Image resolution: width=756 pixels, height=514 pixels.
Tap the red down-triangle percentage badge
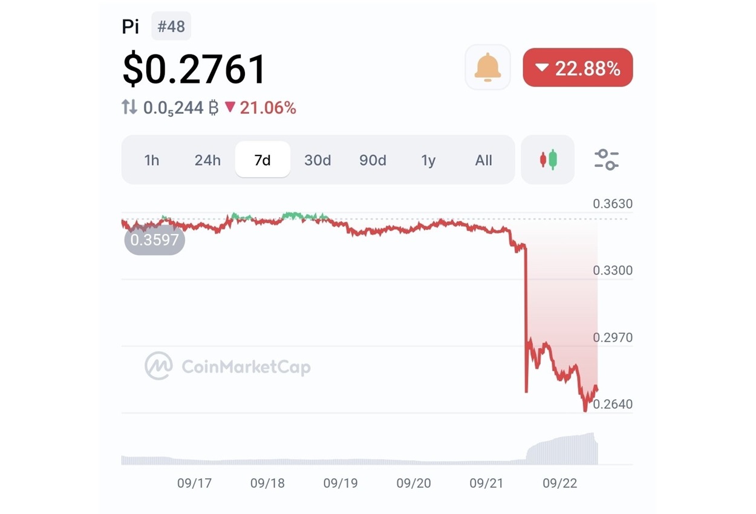tap(578, 68)
